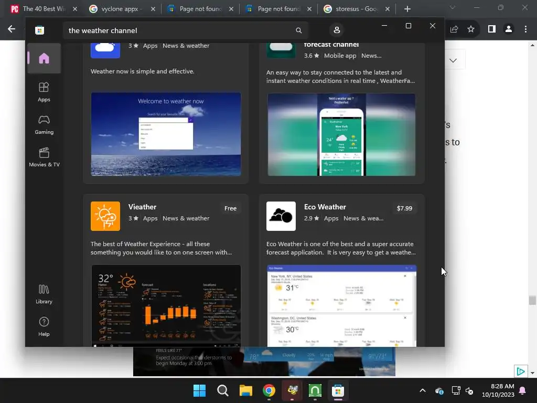Click Chrome's back arrow button
The height and width of the screenshot is (403, 537).
12,29
